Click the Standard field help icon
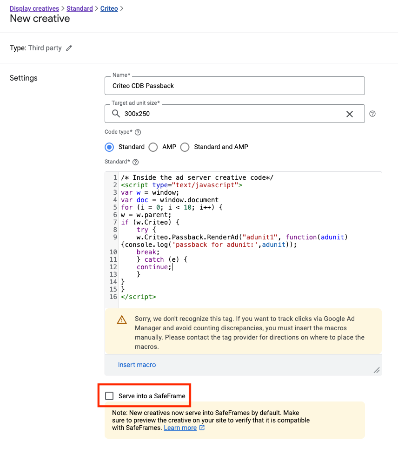Viewport: 398px width, 449px height. click(136, 162)
